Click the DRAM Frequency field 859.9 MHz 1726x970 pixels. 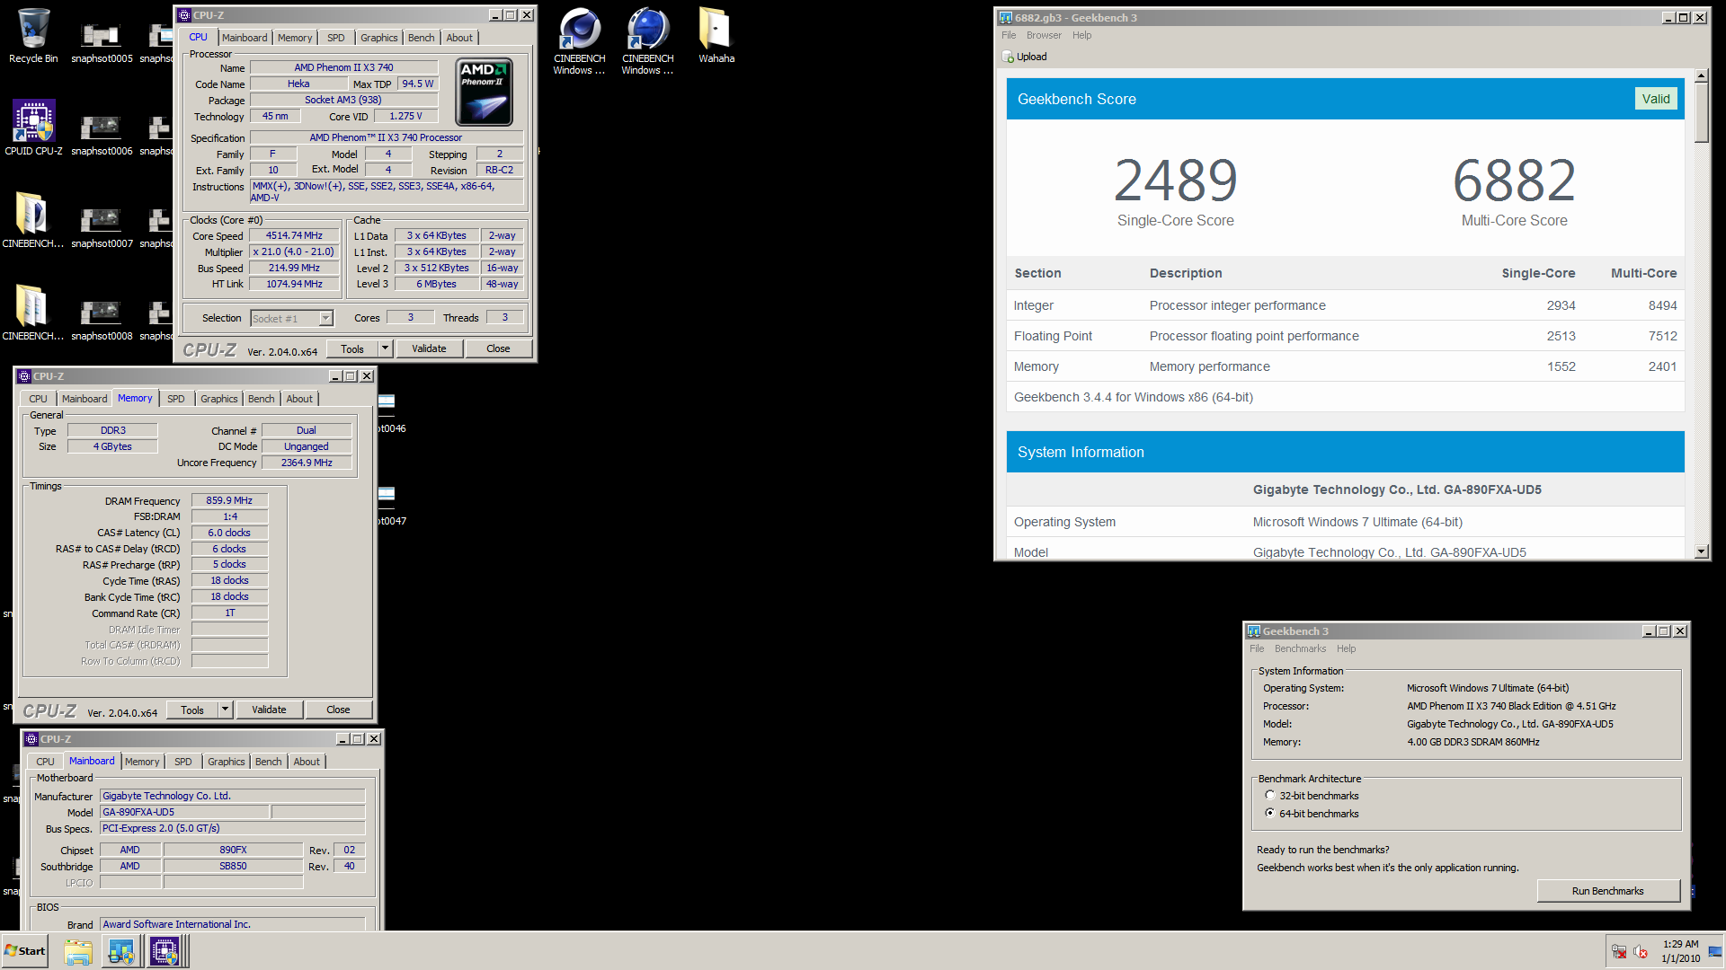(x=229, y=500)
